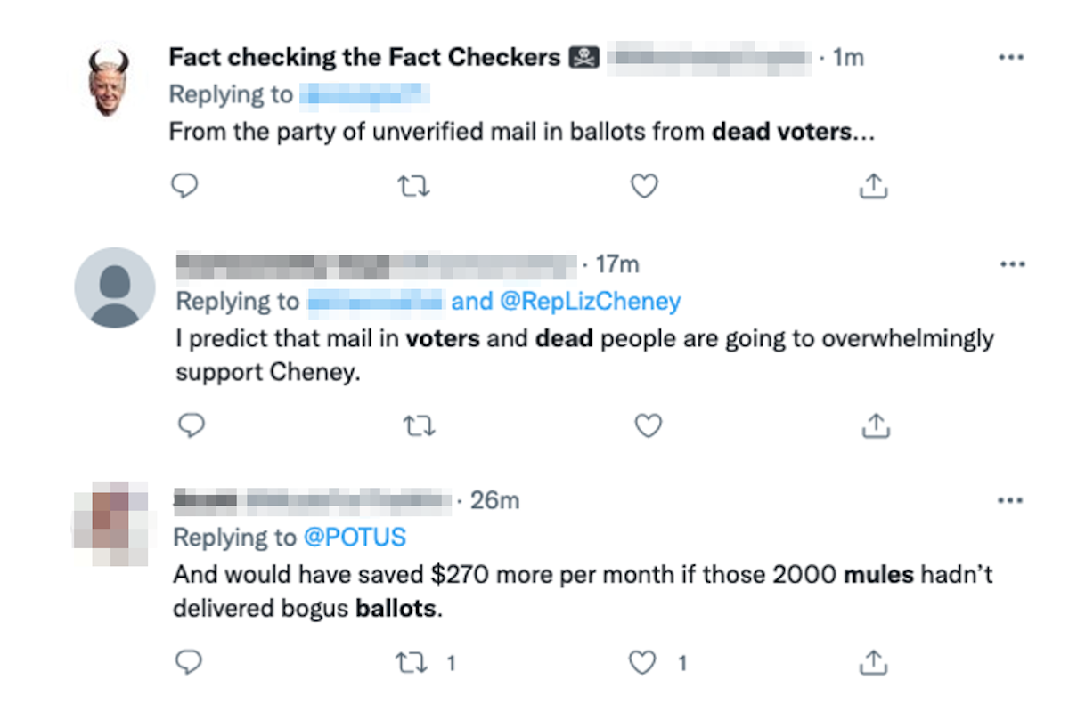View retweet count on the mules tweet

[451, 663]
